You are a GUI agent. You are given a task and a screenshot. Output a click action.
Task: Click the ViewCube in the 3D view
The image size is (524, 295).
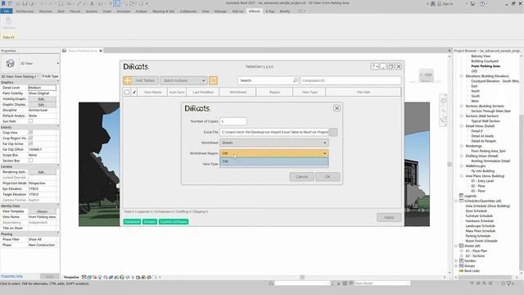[427, 75]
